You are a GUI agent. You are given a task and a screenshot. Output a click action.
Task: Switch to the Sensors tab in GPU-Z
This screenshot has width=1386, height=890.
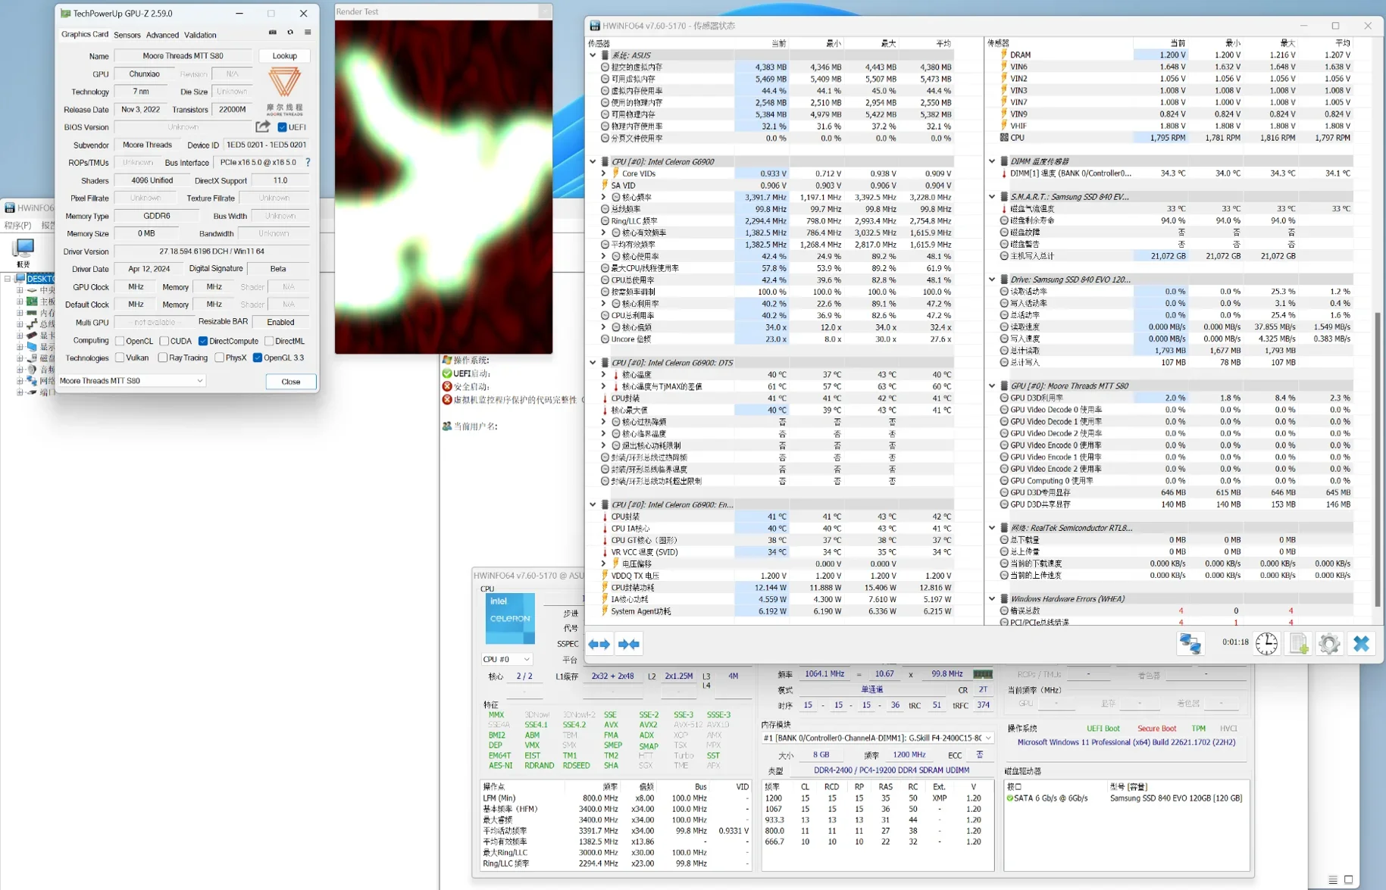[x=127, y=35]
